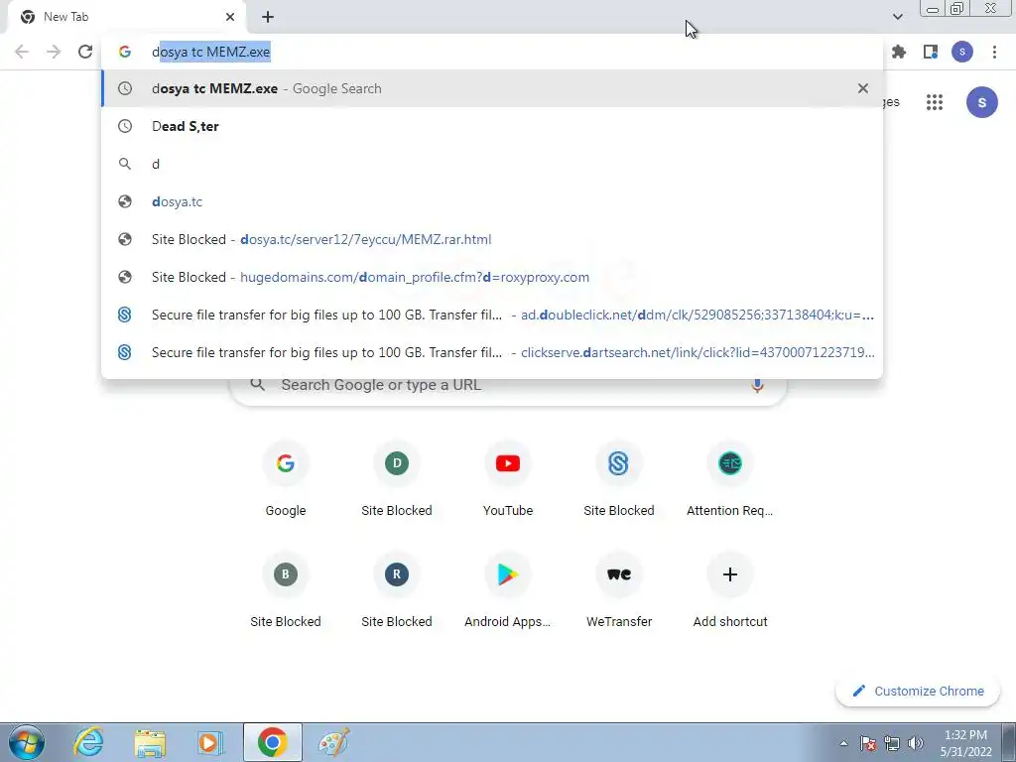Open the Google apps grid

935,102
